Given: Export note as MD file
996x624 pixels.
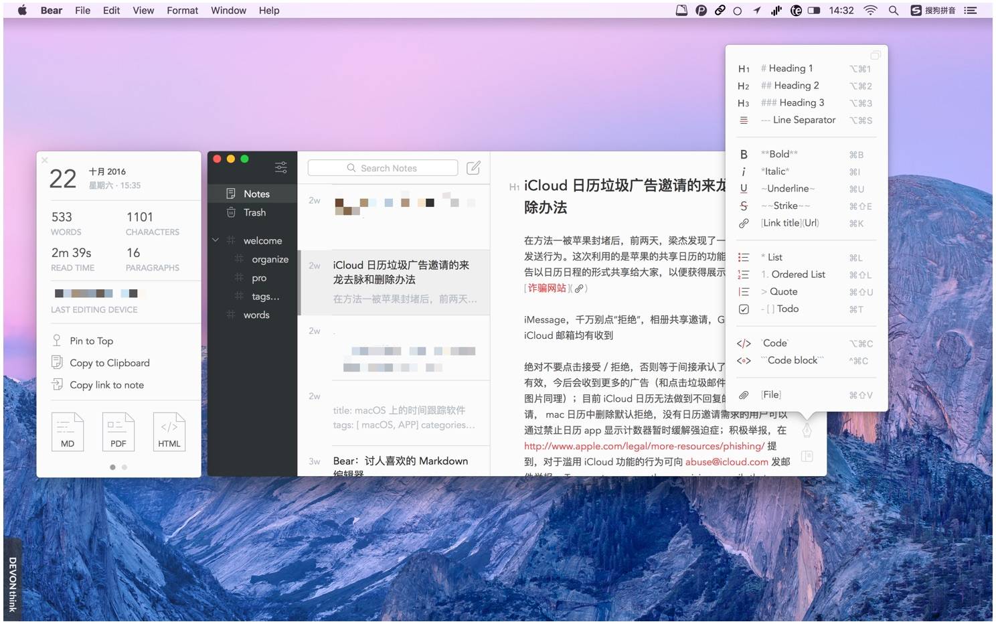Looking at the screenshot, I should tap(68, 432).
